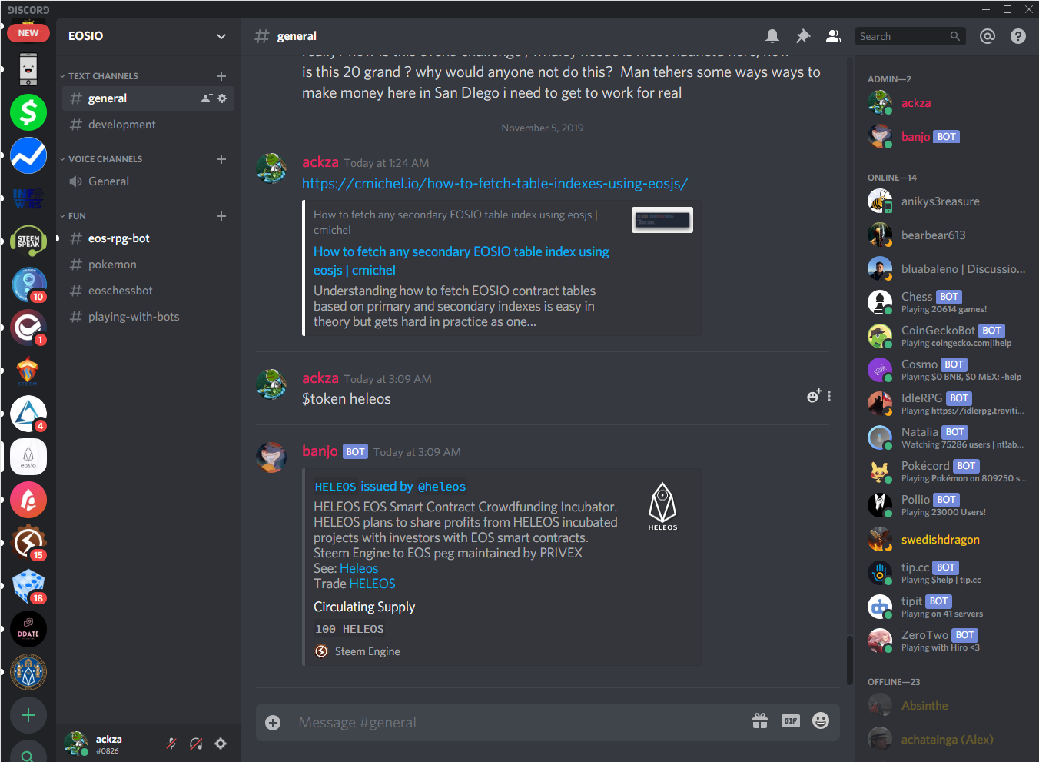Open pokemon channel
The height and width of the screenshot is (762, 1039).
coord(147,265)
